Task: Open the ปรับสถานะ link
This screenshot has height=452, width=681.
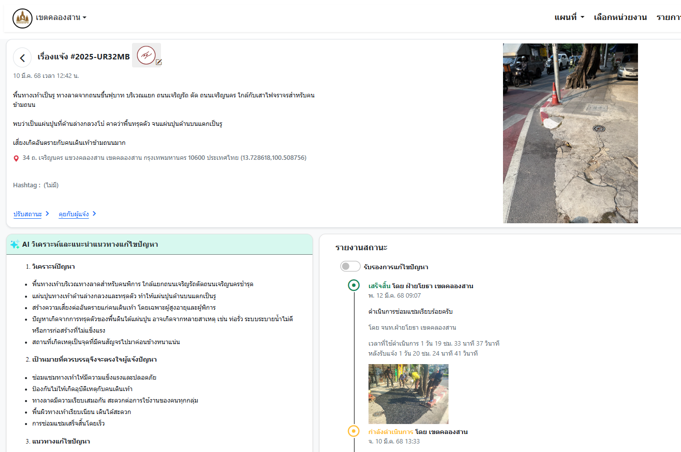Action: click(27, 214)
